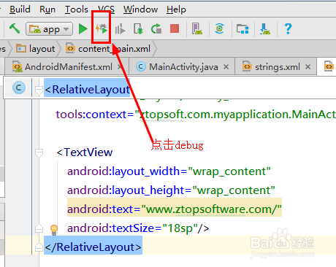Open the Run menu

tap(47, 9)
